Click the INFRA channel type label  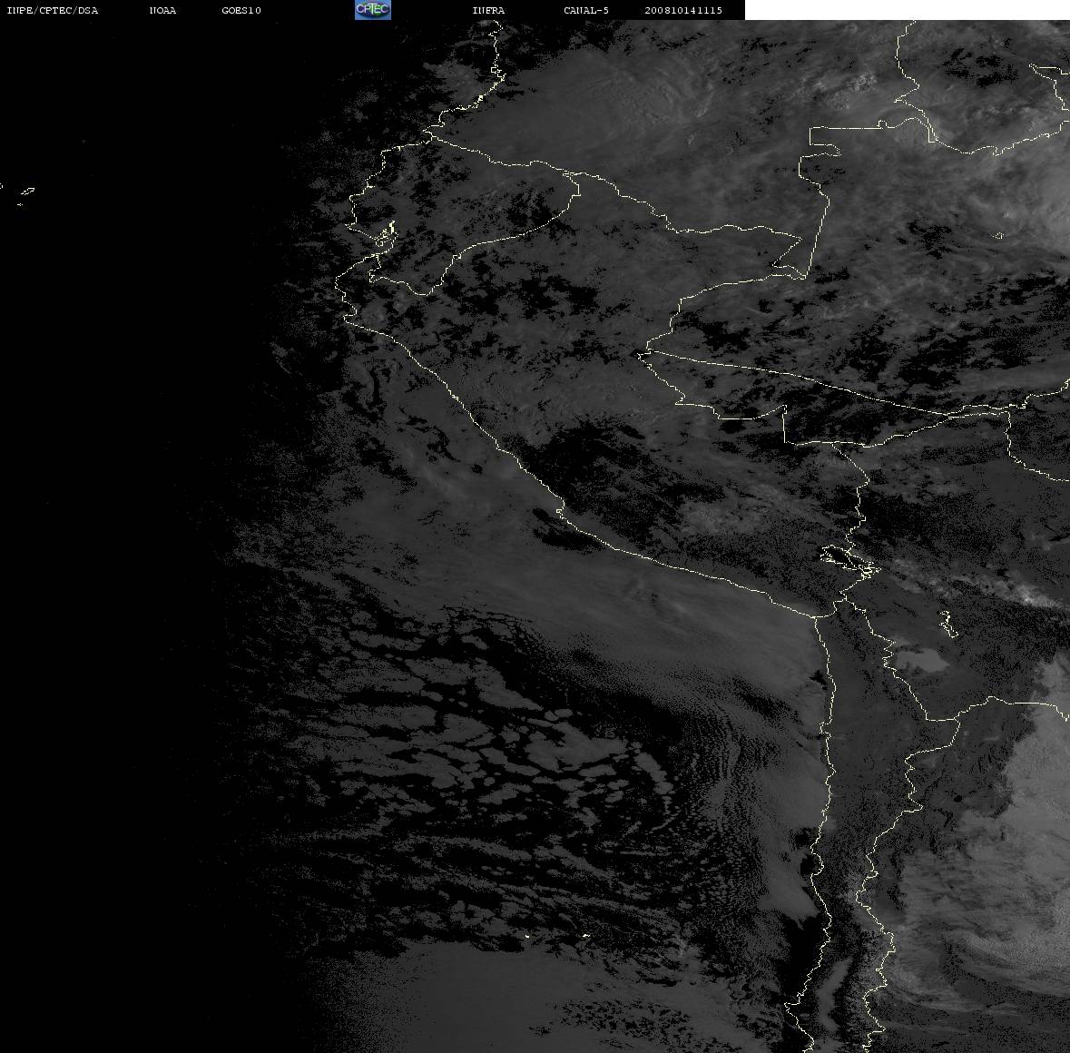[488, 10]
